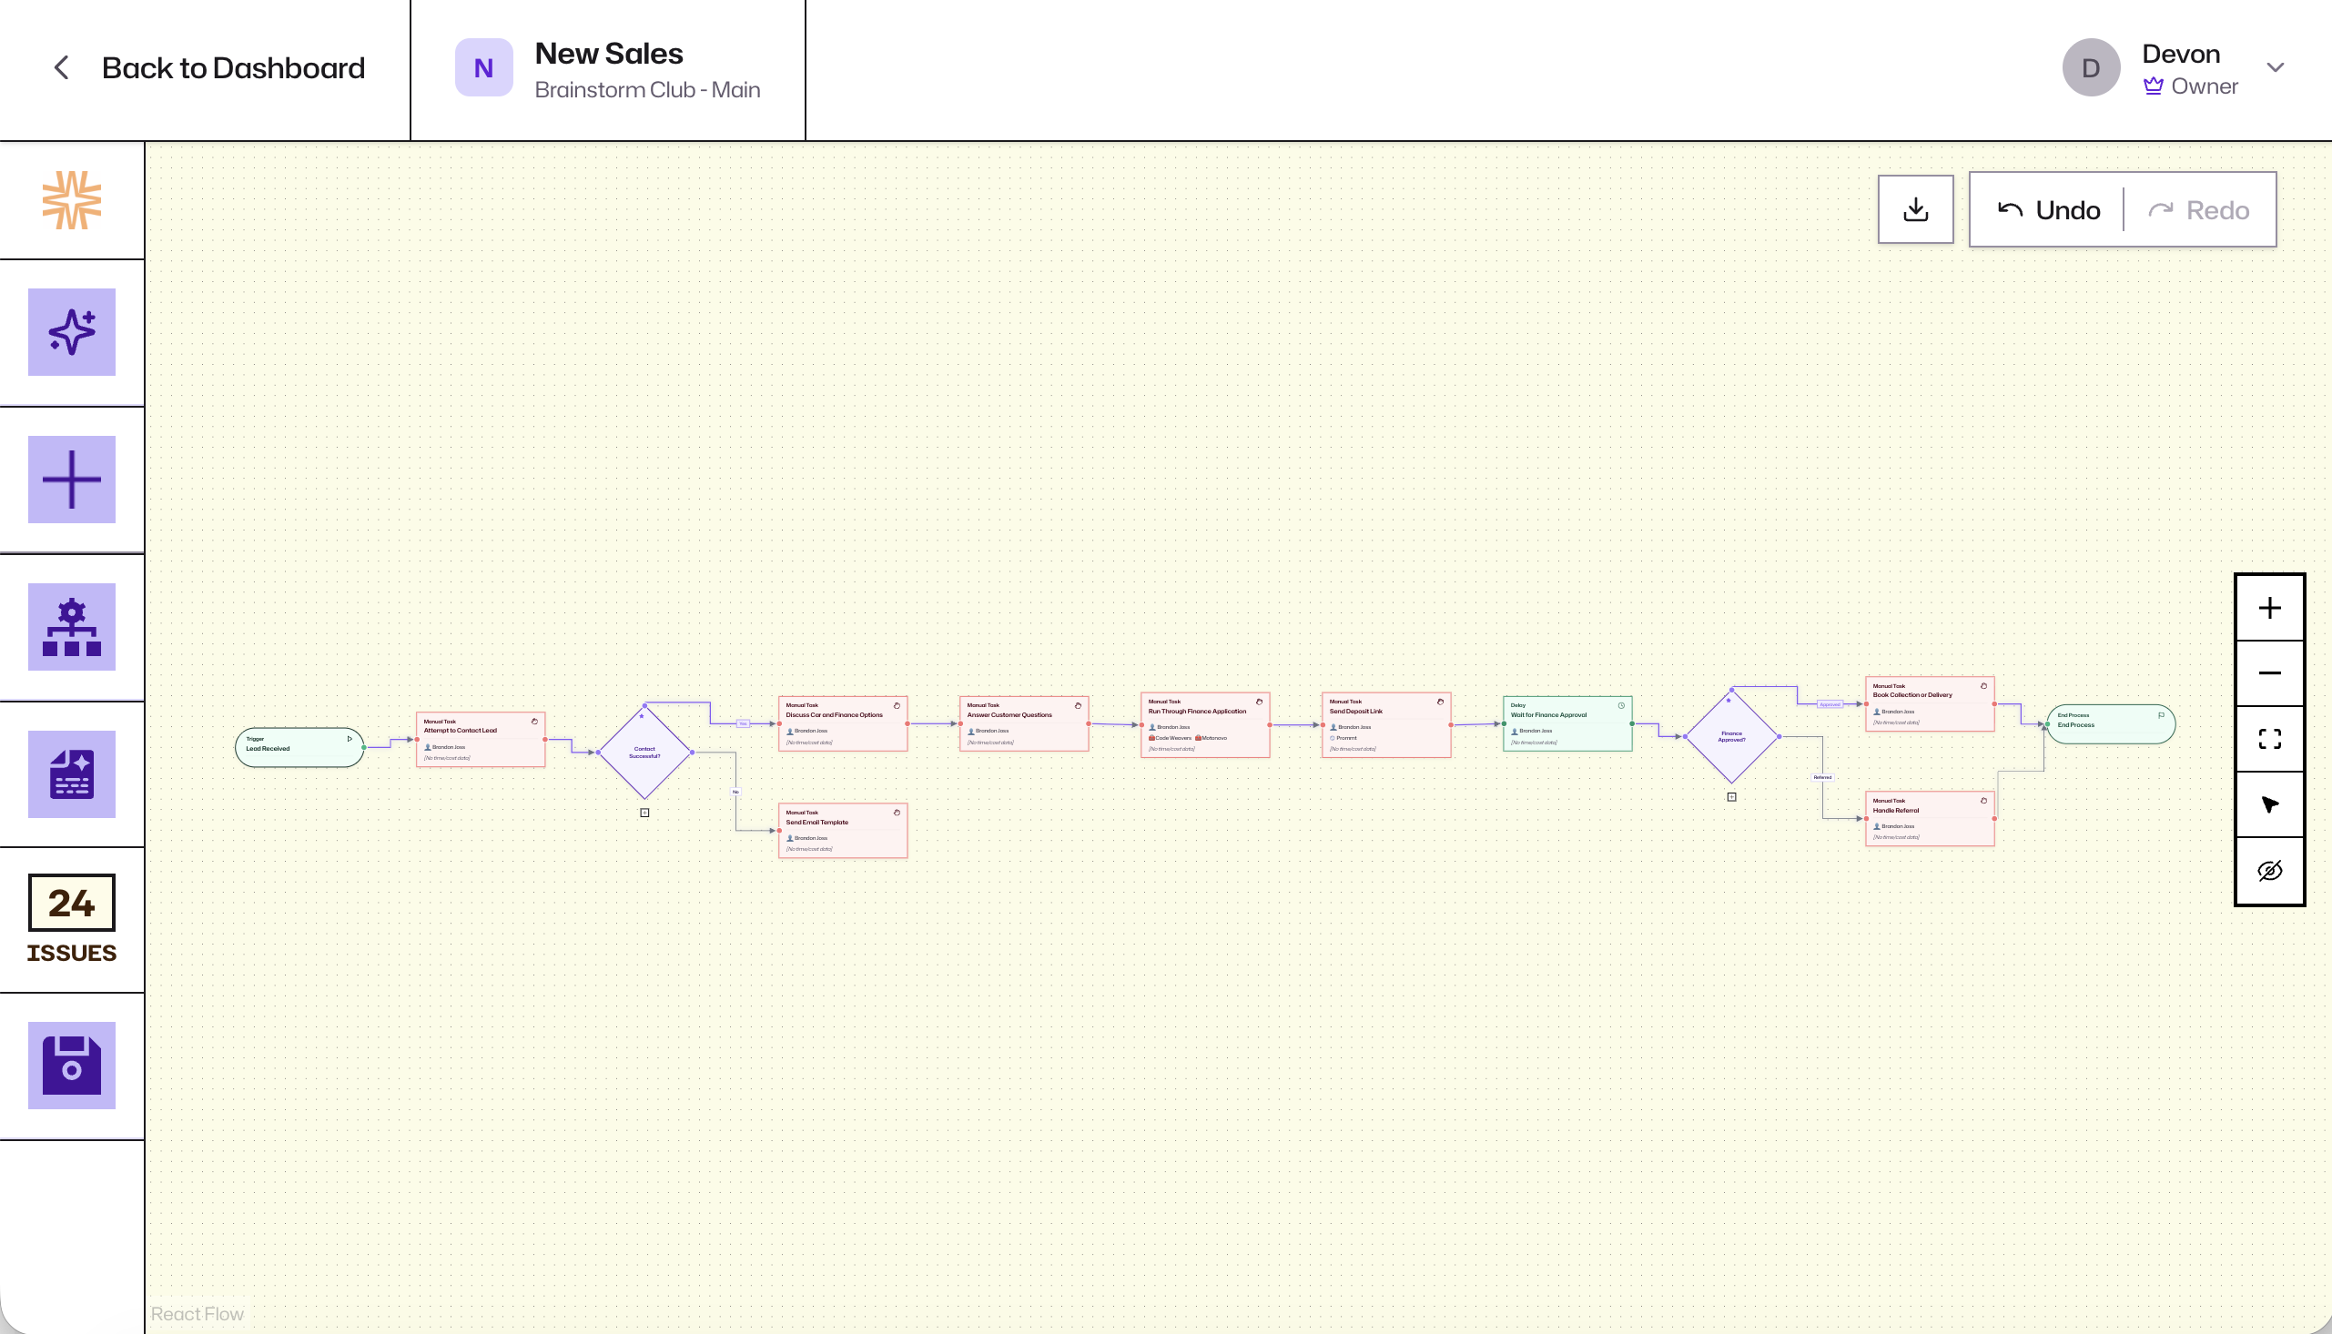Image resolution: width=2332 pixels, height=1334 pixels.
Task: Open the 24 Issues panel
Action: (x=72, y=919)
